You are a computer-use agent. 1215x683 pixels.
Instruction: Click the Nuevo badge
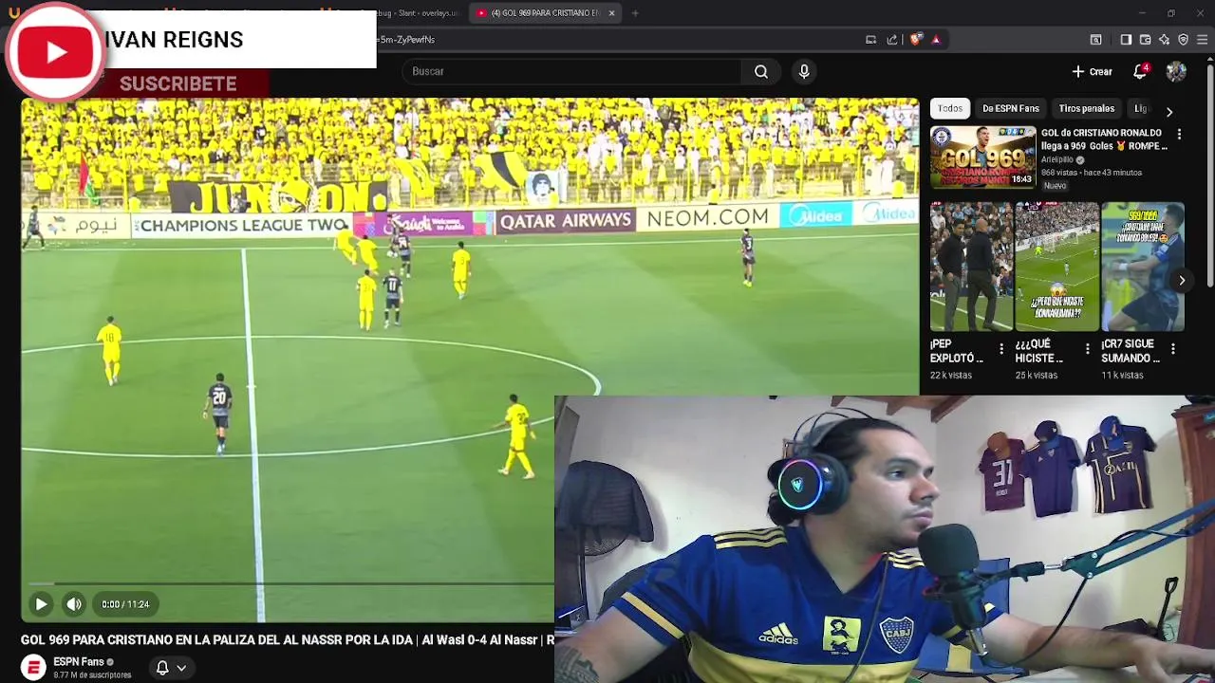click(1055, 186)
